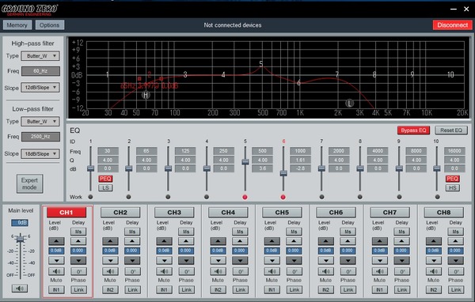Increase CH8 delay with the up arrow

(456, 241)
